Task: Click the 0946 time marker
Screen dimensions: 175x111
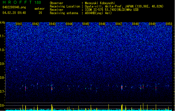Action: (102, 24)
